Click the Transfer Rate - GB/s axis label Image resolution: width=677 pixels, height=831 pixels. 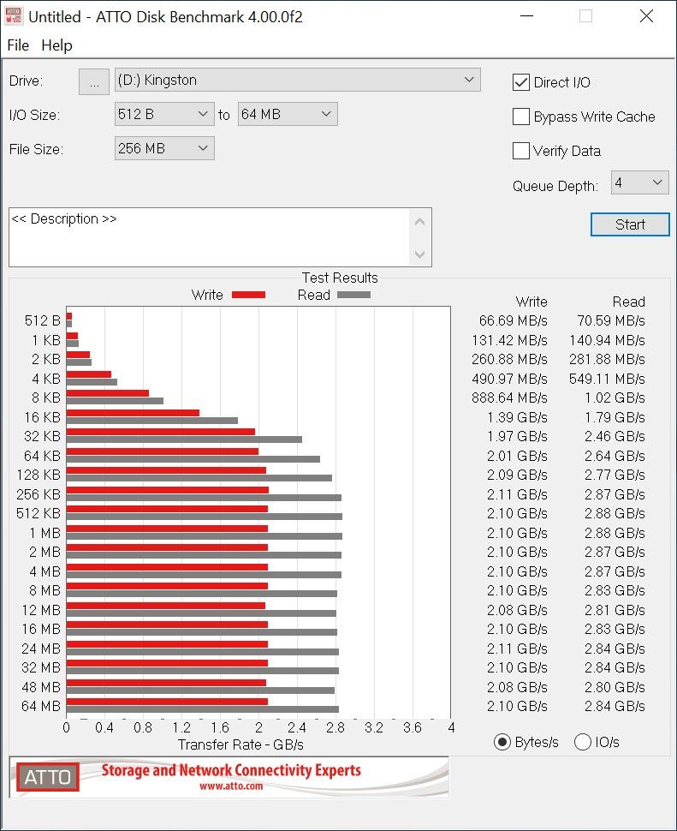pyautogui.click(x=241, y=745)
